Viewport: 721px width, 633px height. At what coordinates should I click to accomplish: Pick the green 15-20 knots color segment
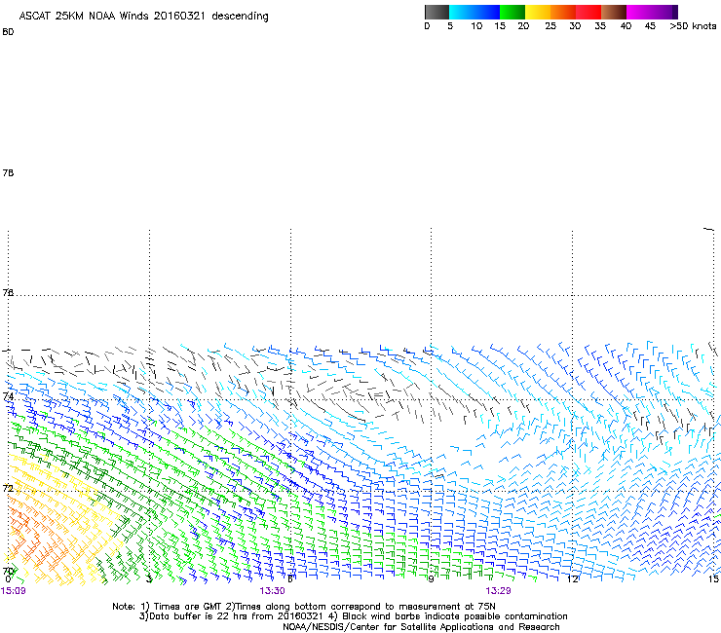[512, 12]
